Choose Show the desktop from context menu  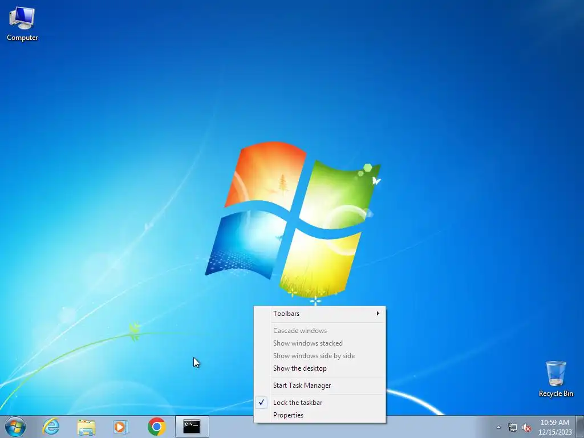(320, 368)
